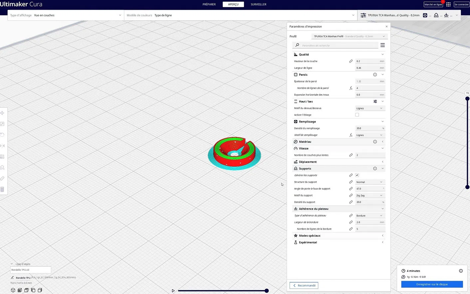Open the Profil dropdown
This screenshot has width=470, height=294.
[x=350, y=36]
